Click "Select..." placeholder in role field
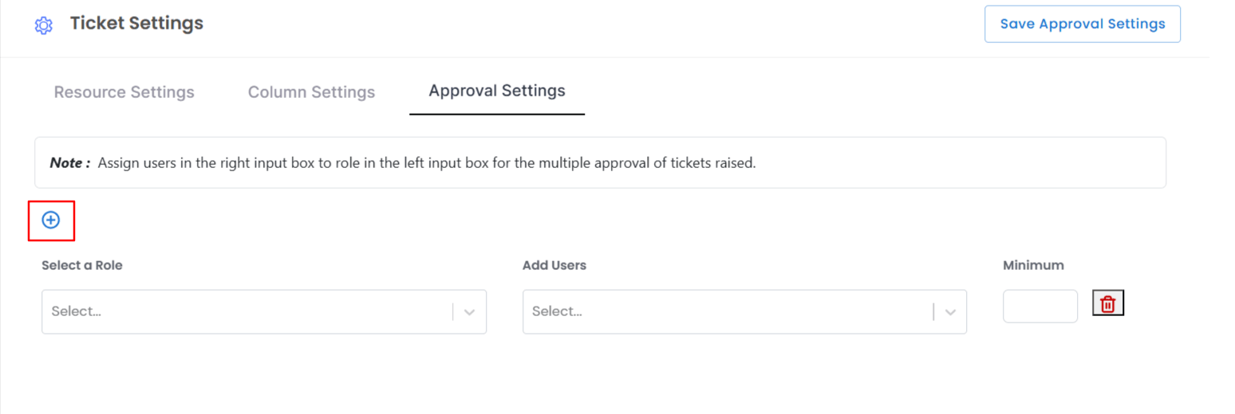This screenshot has height=414, width=1235. (x=77, y=311)
